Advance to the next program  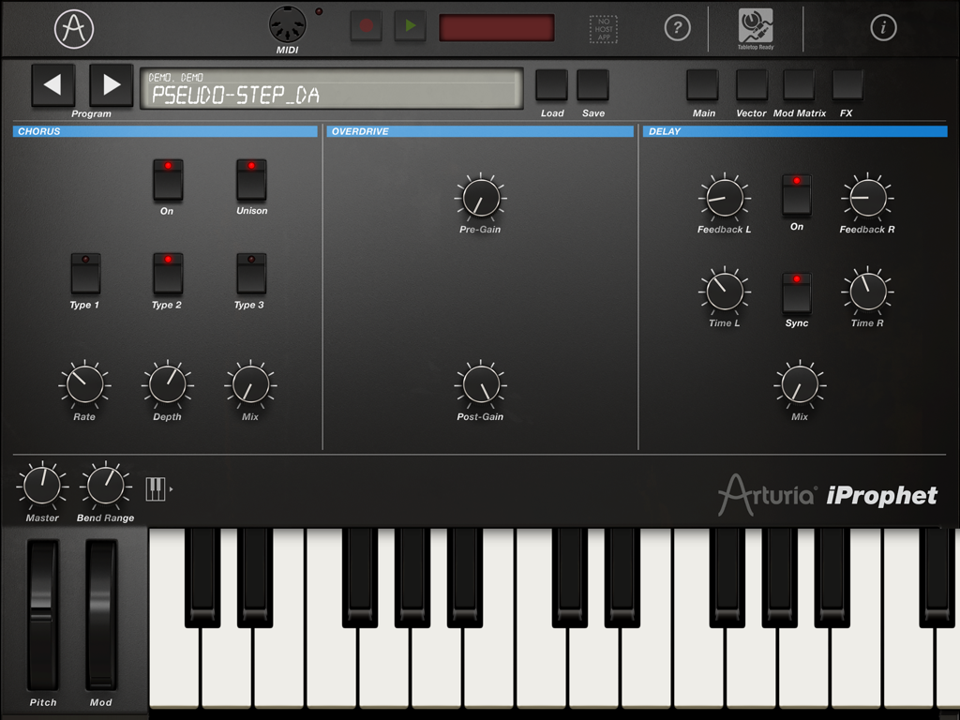pos(112,84)
